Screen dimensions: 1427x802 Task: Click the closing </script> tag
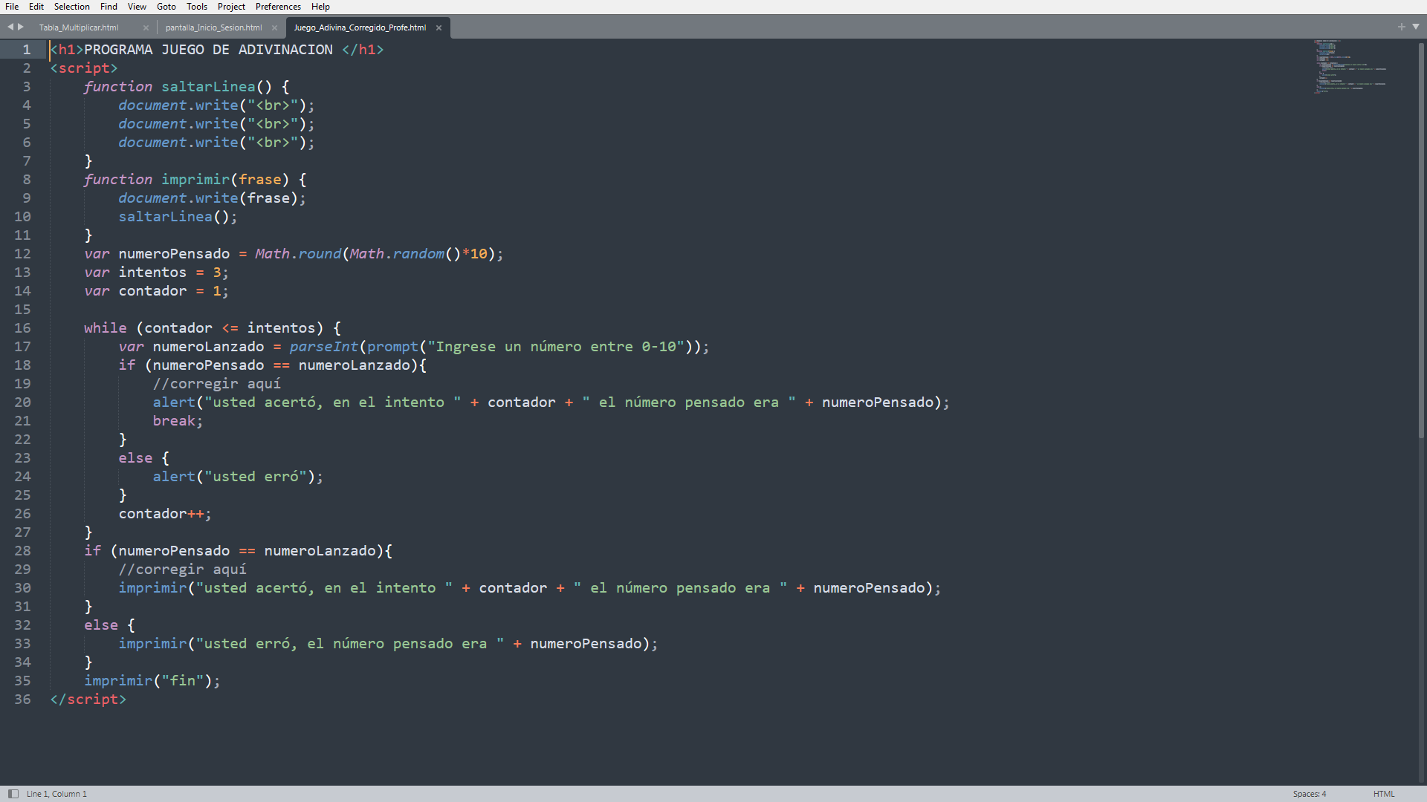pos(88,700)
